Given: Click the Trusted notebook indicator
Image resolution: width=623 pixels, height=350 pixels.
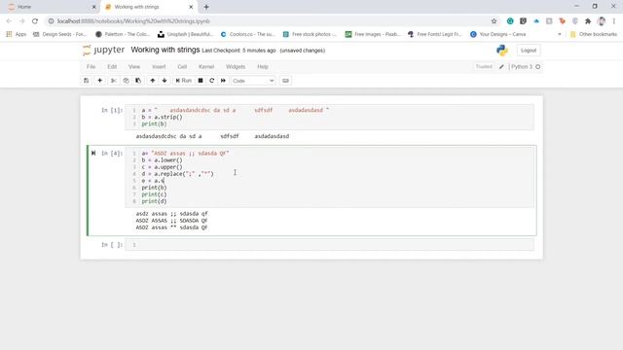Looking at the screenshot, I should tap(484, 67).
